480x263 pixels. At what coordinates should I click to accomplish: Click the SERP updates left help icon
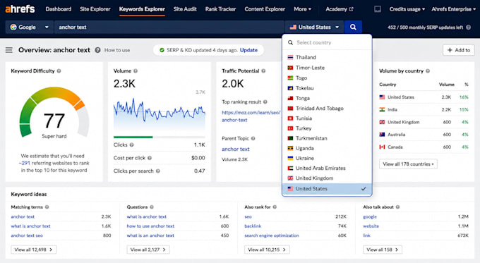pyautogui.click(x=469, y=27)
